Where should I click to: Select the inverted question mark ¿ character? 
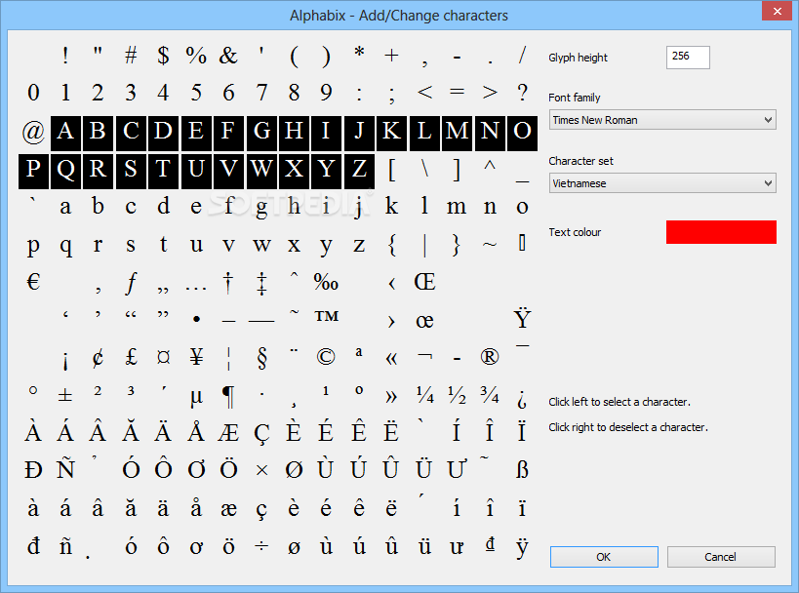pos(522,400)
